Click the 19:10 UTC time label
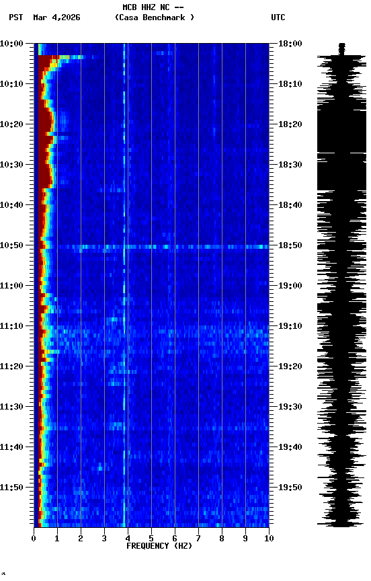This screenshot has height=581, width=371. pos(290,326)
